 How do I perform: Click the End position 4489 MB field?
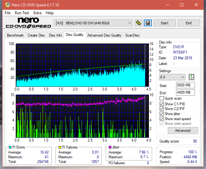pyautogui.click(x=185, y=92)
